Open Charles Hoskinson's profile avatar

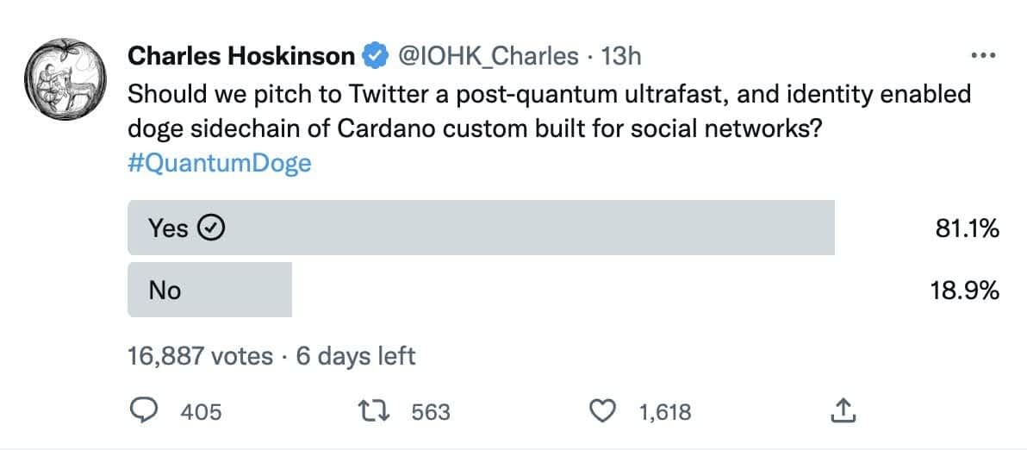click(x=65, y=79)
